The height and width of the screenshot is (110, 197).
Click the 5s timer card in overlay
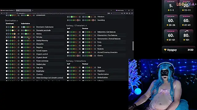(x=171, y=6)
